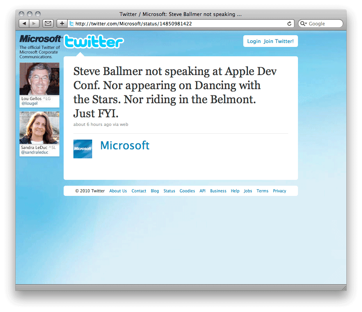Open the About Us footer link

point(118,191)
